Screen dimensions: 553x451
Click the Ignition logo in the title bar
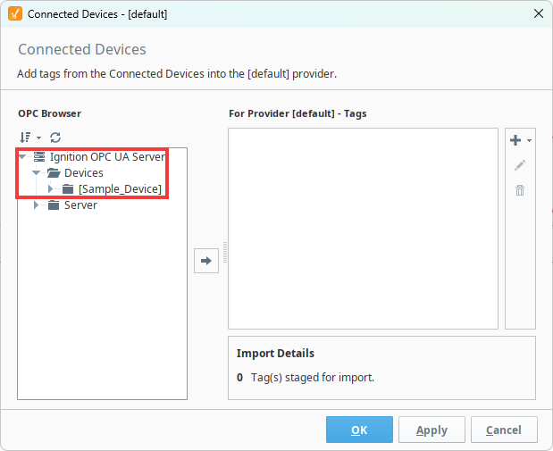click(15, 13)
